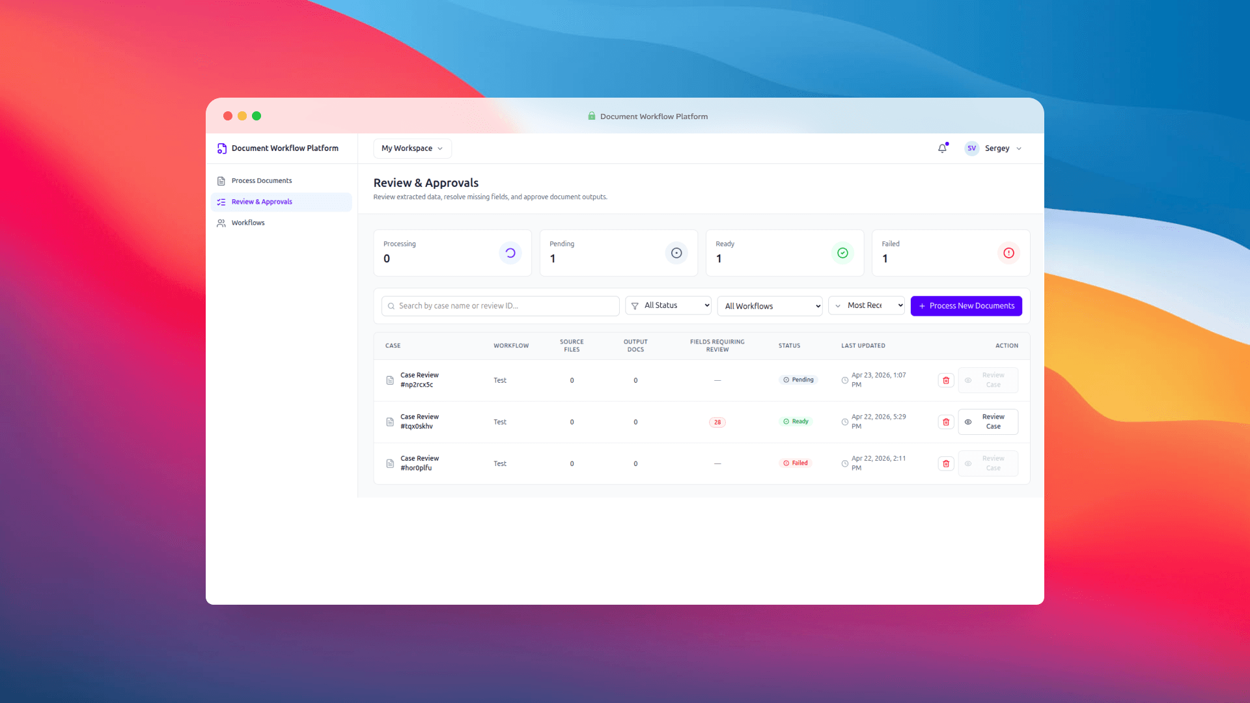The height and width of the screenshot is (703, 1250).
Task: Select the Workflows sidebar icon
Action: click(221, 223)
